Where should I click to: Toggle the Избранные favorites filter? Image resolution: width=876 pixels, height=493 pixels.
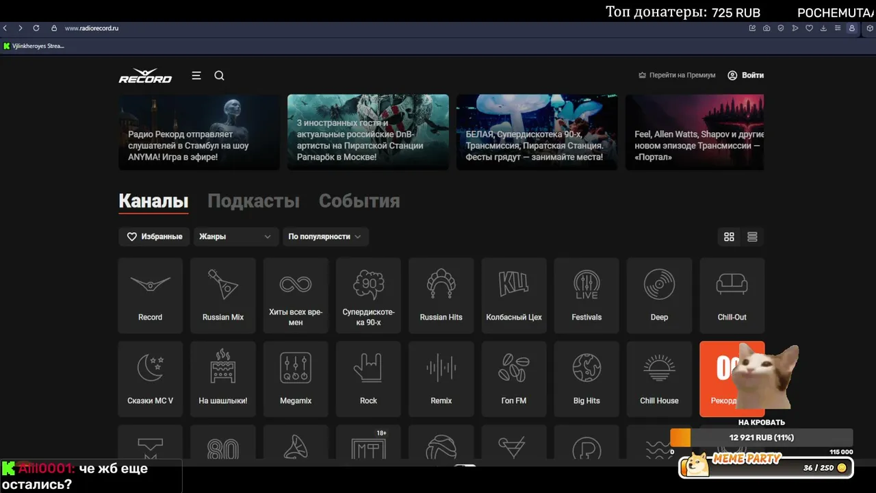click(x=155, y=236)
